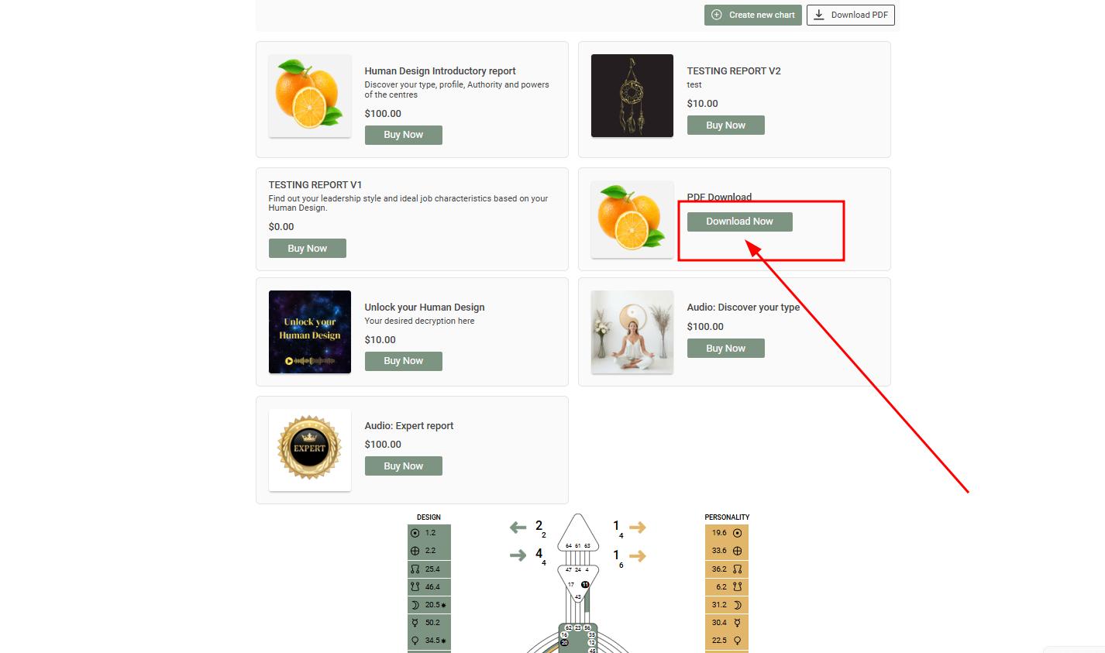Click the oranges image on PDF Download card
Image resolution: width=1105 pixels, height=653 pixels.
[632, 220]
